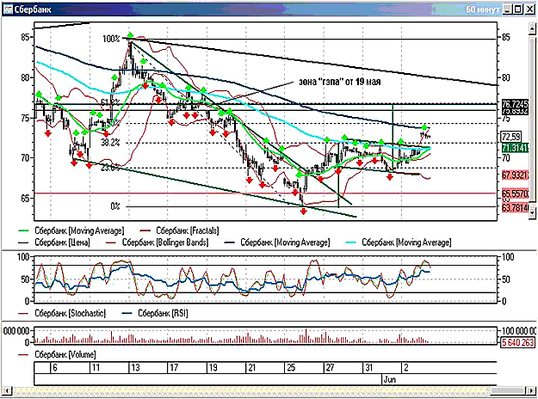Close the Сбербанк chart window

click(529, 9)
